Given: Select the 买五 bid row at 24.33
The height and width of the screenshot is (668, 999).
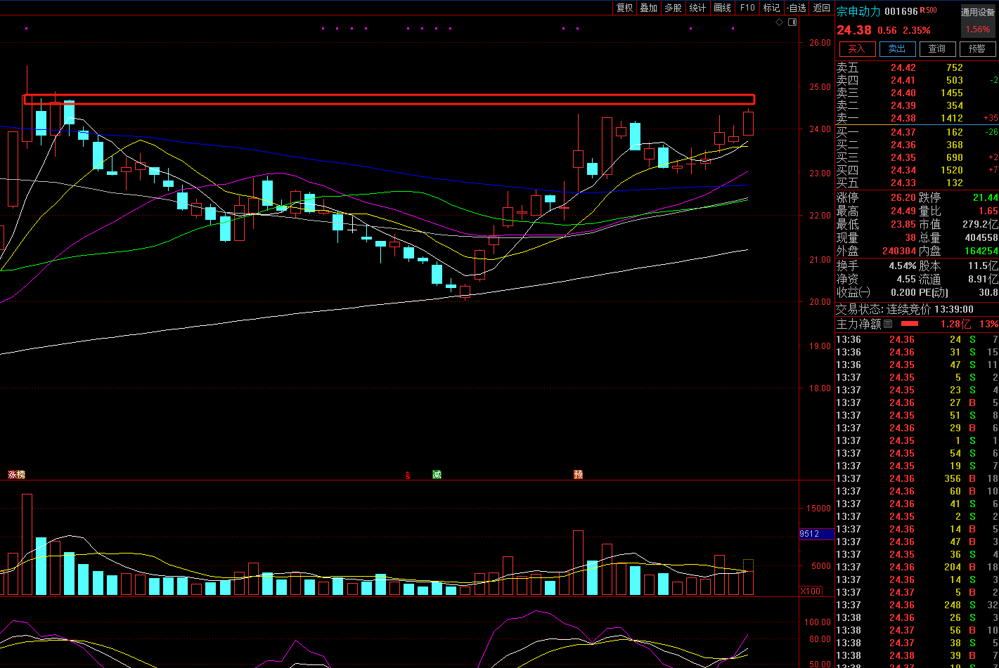Looking at the screenshot, I should (917, 183).
